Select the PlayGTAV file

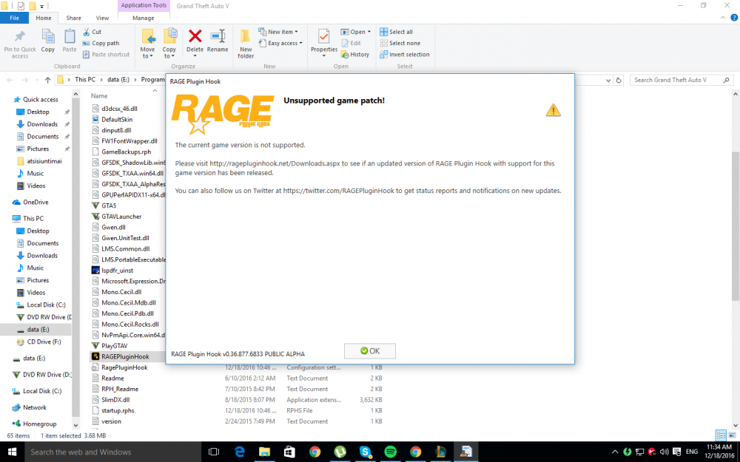pyautogui.click(x=114, y=345)
